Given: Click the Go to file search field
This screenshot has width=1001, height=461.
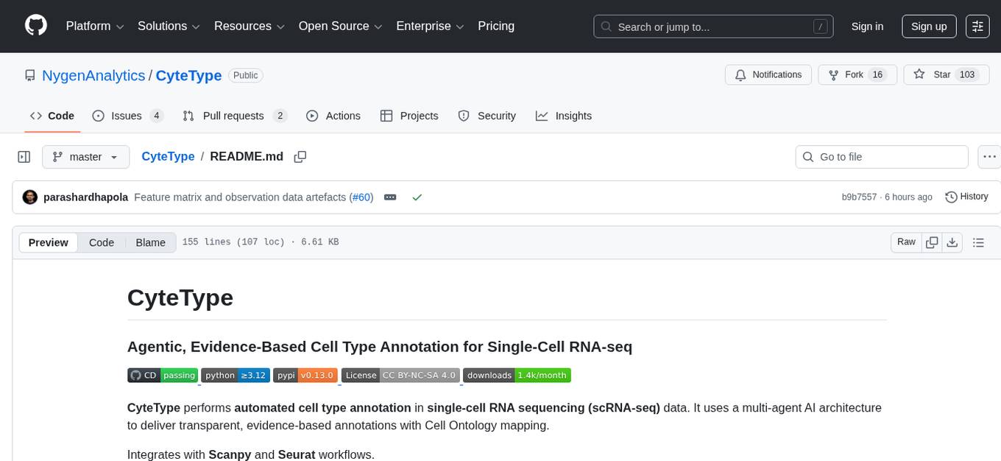Looking at the screenshot, I should (881, 157).
